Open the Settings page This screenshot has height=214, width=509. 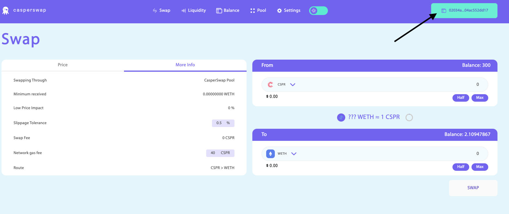[289, 10]
